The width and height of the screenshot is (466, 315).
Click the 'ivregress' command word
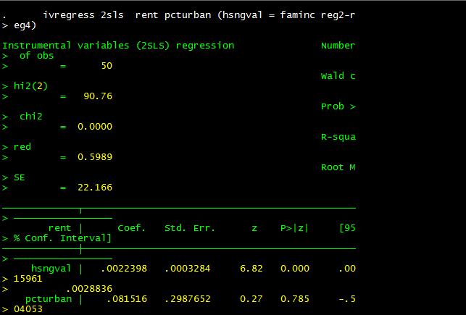[69, 14]
